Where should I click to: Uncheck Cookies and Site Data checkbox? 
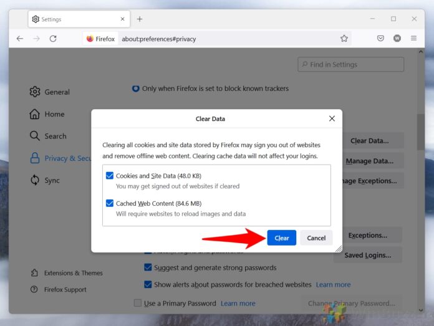110,175
